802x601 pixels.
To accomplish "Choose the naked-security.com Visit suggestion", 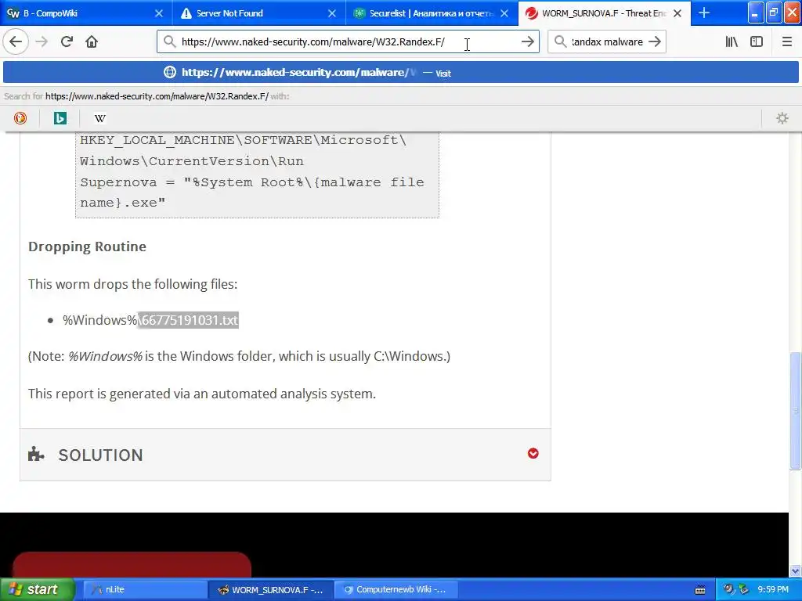I will click(x=400, y=73).
